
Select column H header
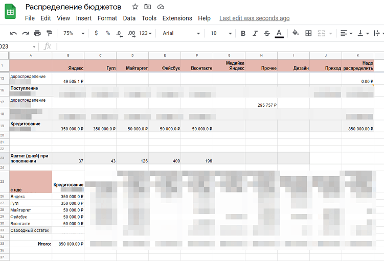(261, 56)
